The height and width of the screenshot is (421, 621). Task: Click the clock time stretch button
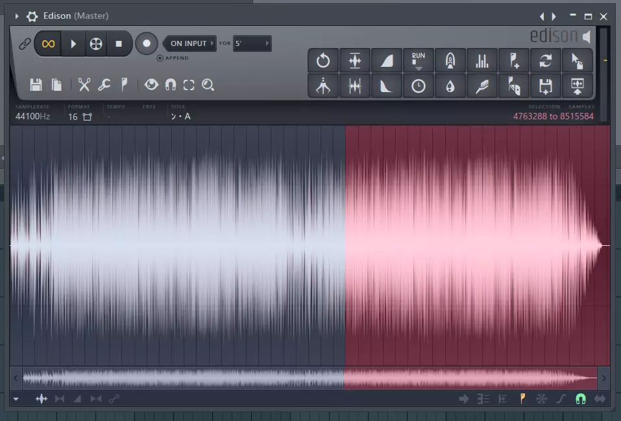419,86
